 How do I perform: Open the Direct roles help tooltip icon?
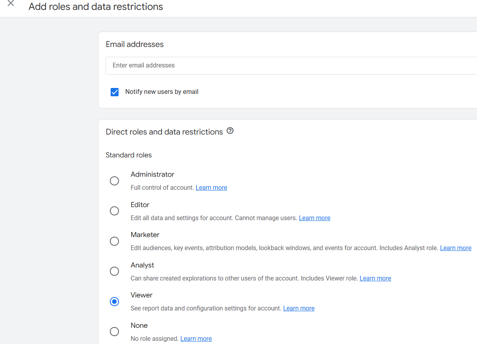click(230, 131)
